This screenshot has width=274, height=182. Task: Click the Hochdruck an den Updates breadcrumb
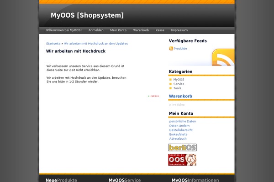tap(96, 44)
